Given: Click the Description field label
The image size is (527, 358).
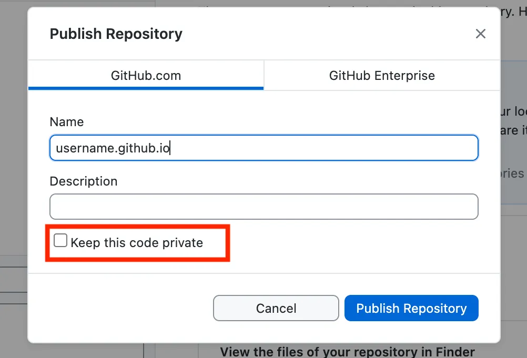Looking at the screenshot, I should pyautogui.click(x=83, y=181).
